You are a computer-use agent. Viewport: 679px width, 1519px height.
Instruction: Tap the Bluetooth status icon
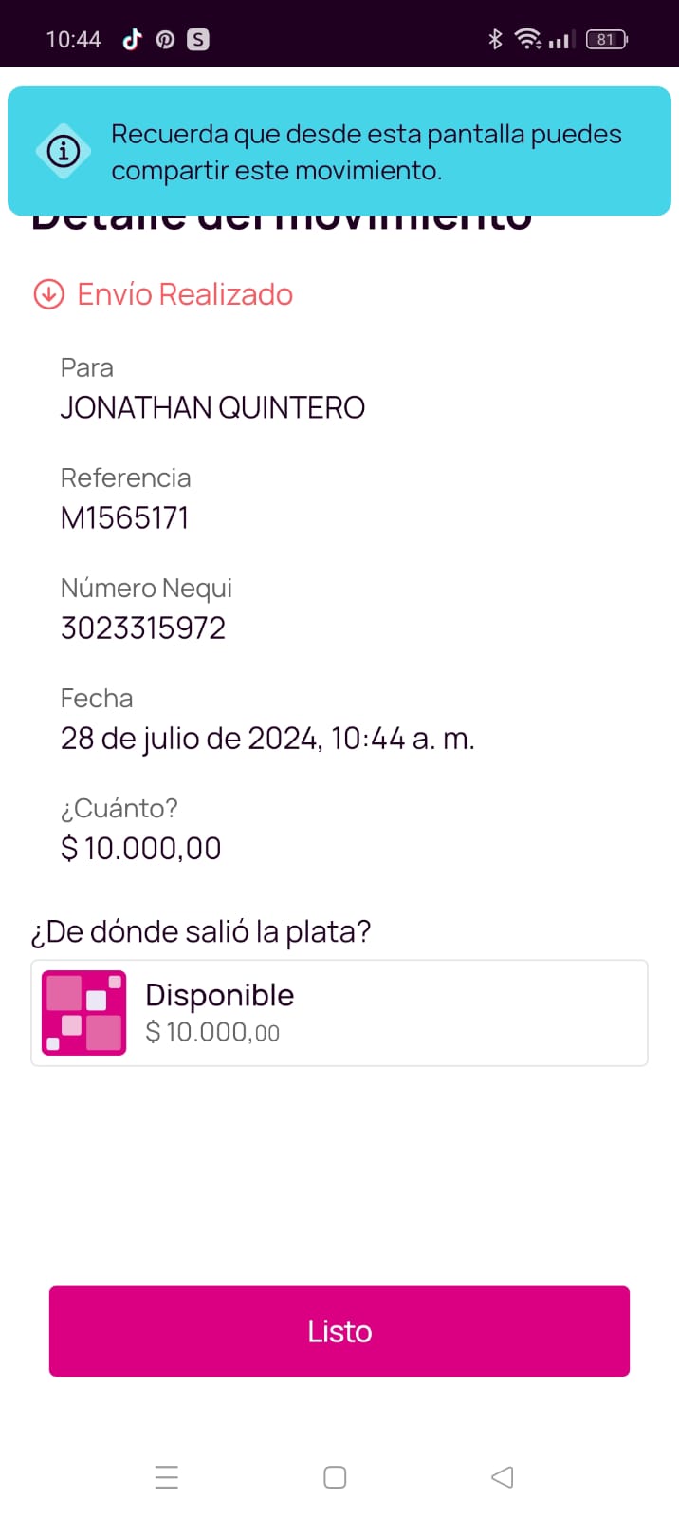pos(494,39)
